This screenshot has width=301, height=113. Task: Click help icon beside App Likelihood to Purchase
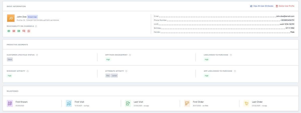click(x=235, y=71)
